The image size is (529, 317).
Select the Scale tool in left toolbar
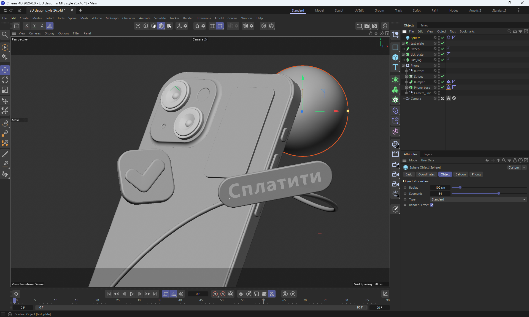tap(5, 90)
